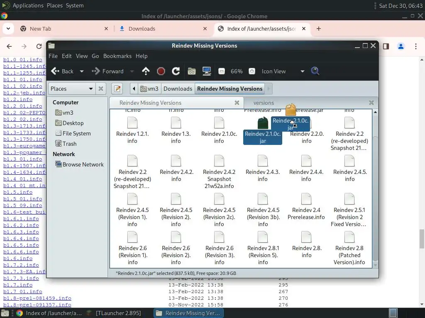Open System menu in top panel

click(75, 5)
